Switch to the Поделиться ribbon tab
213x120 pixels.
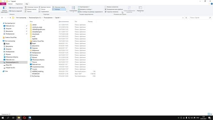pos(19,4)
